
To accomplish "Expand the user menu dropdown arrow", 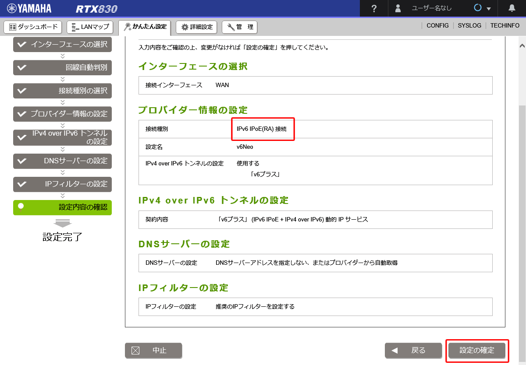I will [x=489, y=9].
